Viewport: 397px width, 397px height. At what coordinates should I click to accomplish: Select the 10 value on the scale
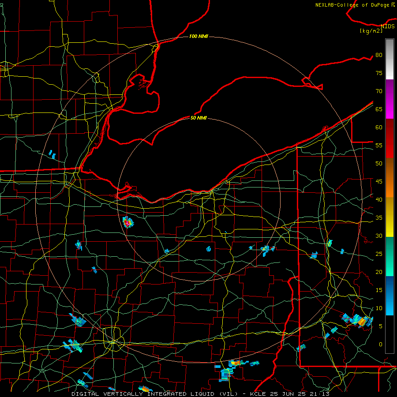click(379, 308)
